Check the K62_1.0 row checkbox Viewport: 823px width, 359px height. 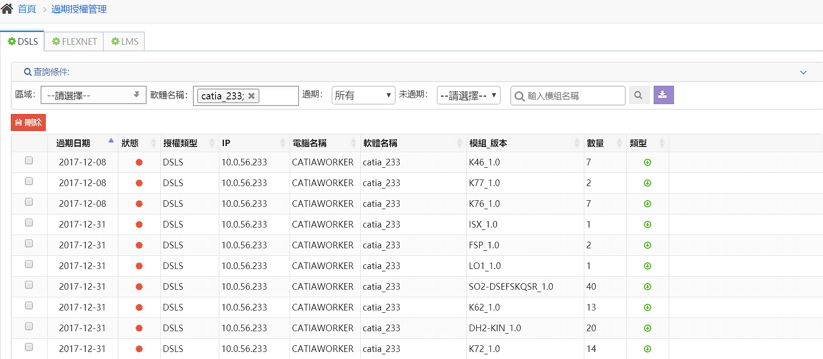click(29, 306)
